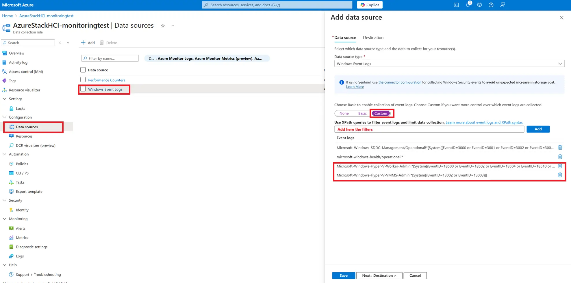Open Cloud Shell from the top bar

point(456,5)
